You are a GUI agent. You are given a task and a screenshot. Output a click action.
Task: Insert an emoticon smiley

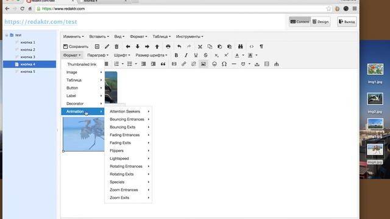pyautogui.click(x=214, y=64)
